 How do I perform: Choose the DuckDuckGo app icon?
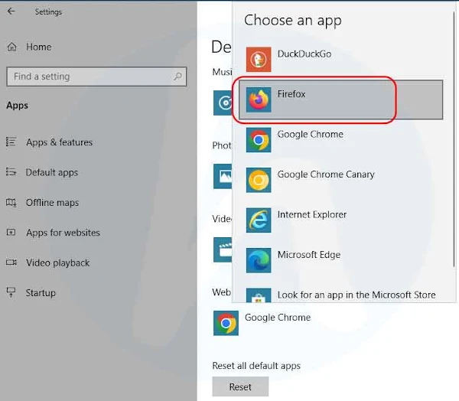[259, 60]
